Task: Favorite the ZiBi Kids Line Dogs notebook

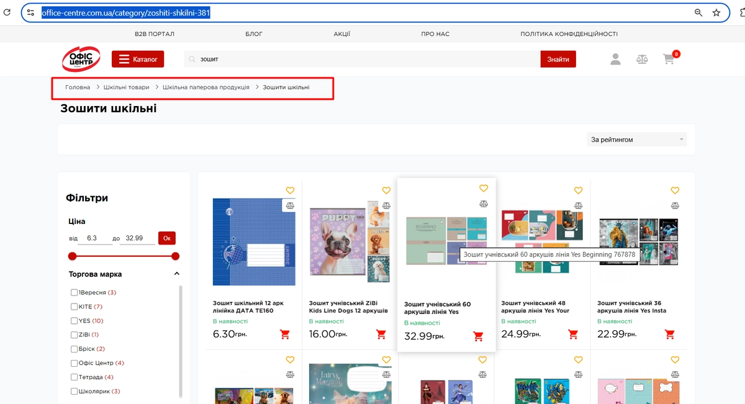Action: [386, 191]
